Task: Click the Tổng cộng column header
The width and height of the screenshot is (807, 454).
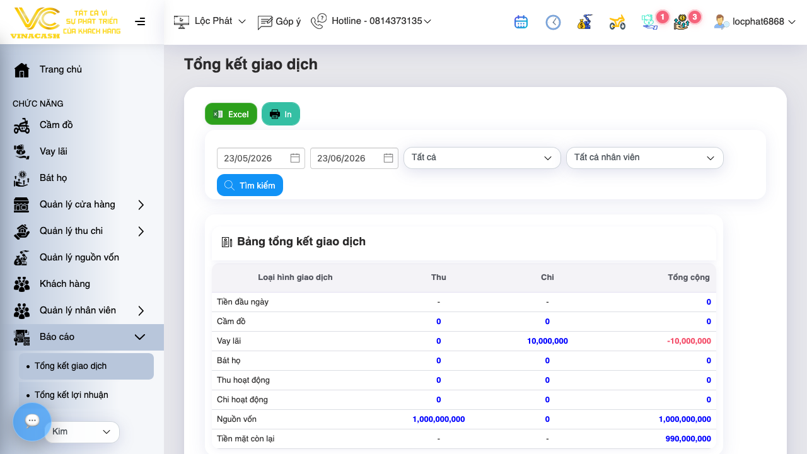Action: click(x=688, y=277)
